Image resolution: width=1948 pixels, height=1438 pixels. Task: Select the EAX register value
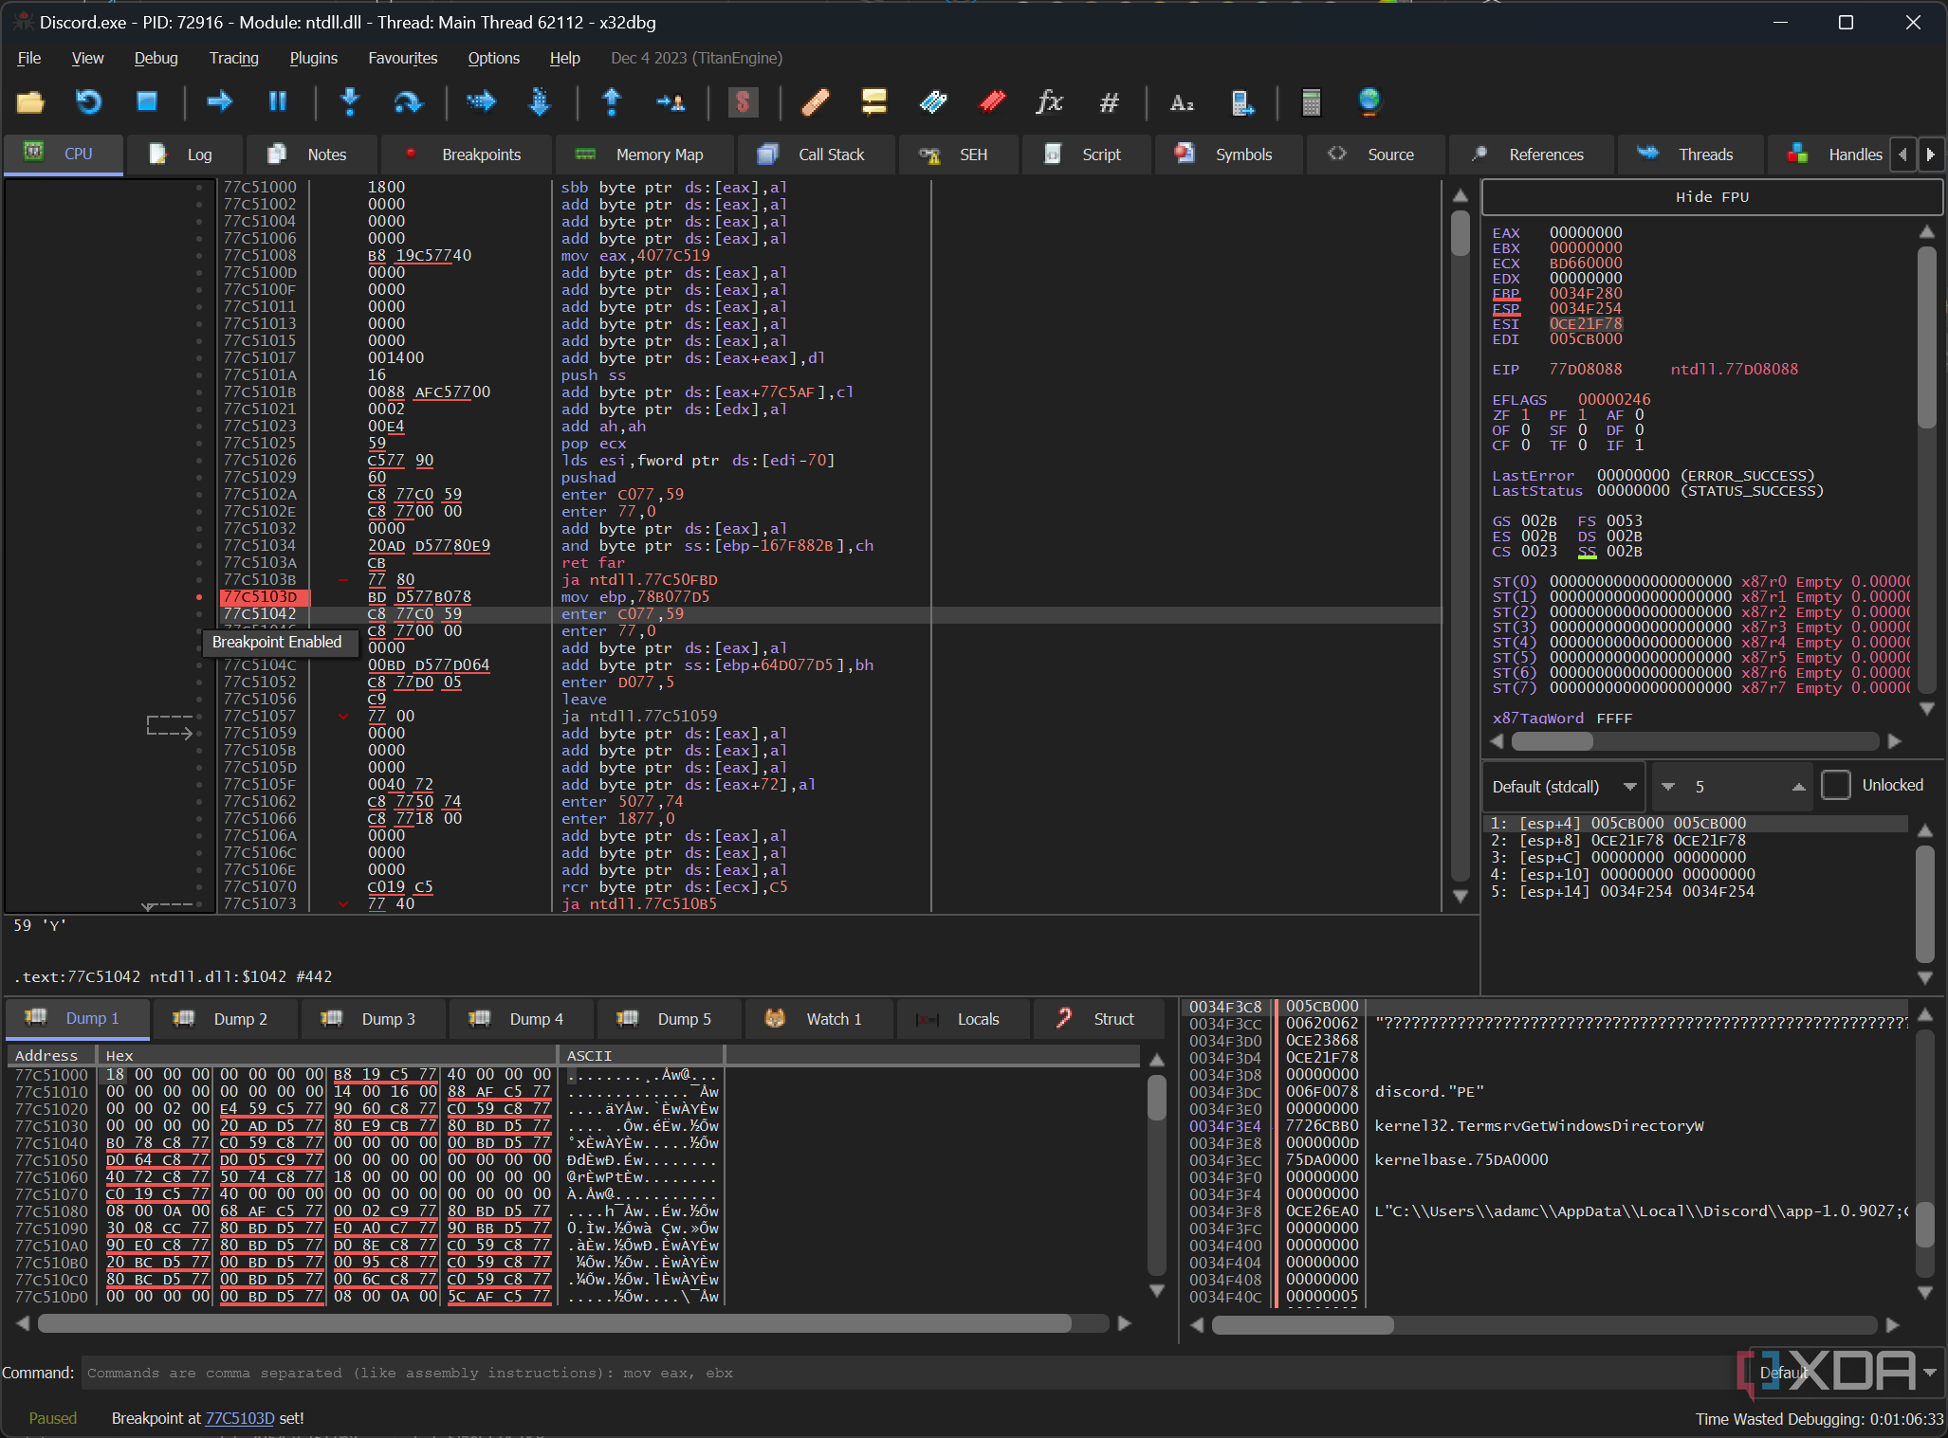1586,232
